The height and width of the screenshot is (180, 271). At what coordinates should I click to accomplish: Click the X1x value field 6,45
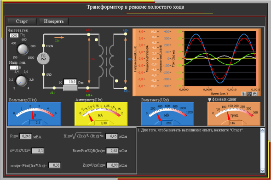point(112,136)
